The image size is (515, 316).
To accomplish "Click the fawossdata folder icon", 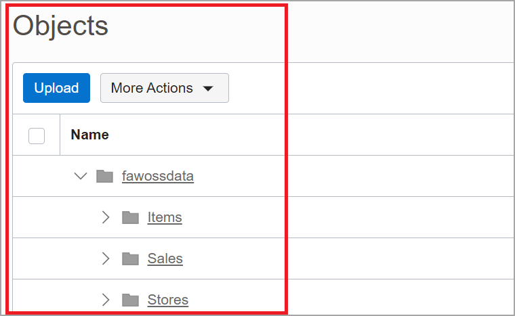I will pyautogui.click(x=104, y=177).
